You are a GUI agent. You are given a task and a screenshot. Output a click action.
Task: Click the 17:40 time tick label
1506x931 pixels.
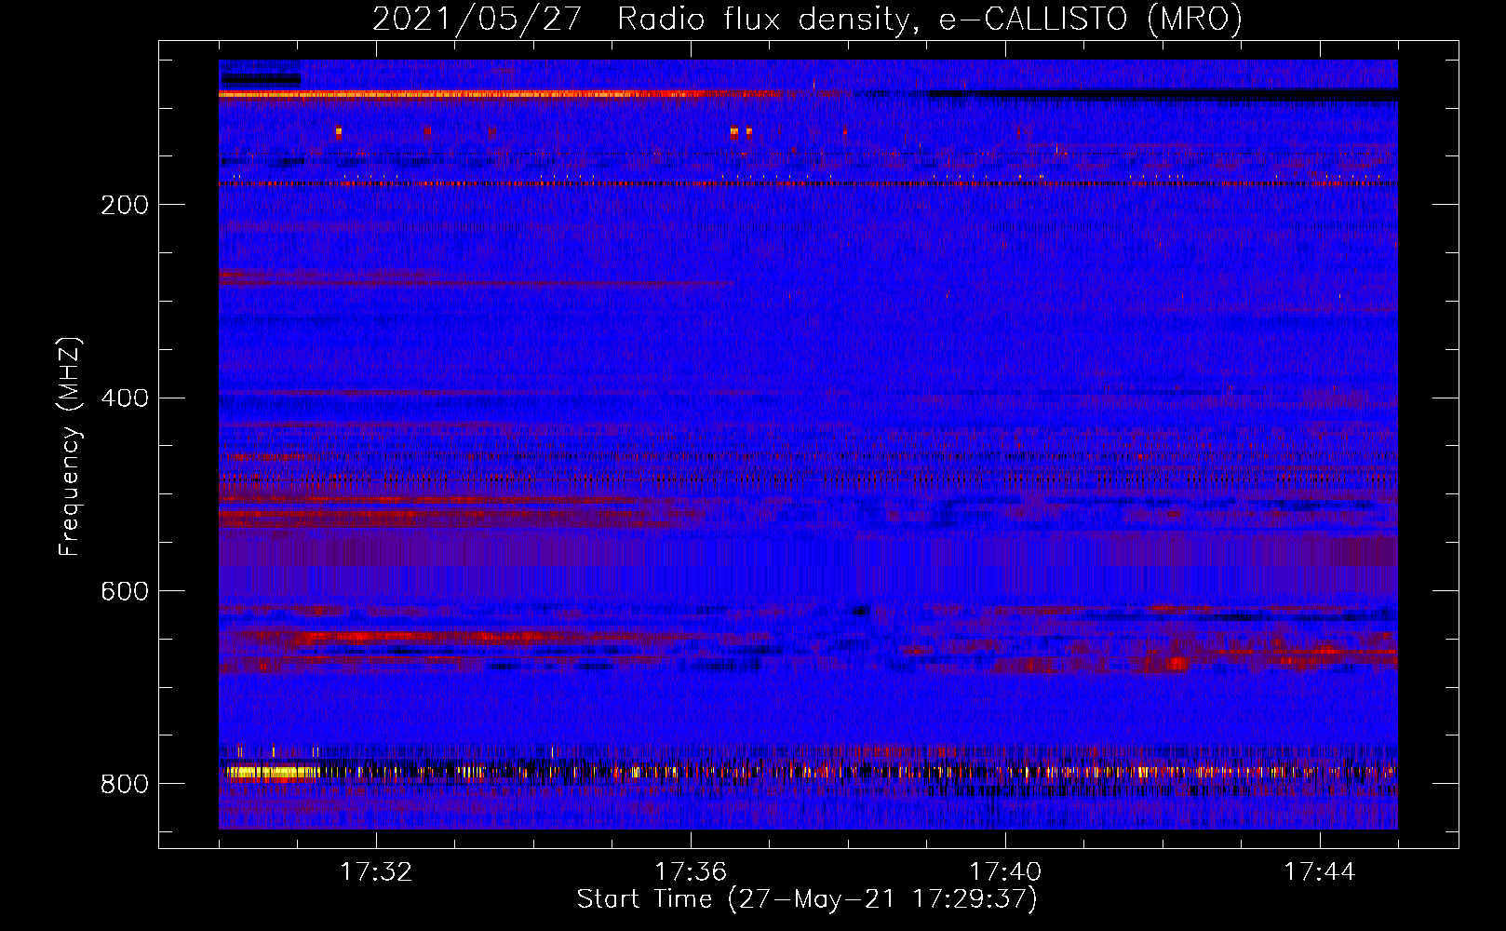(1005, 871)
